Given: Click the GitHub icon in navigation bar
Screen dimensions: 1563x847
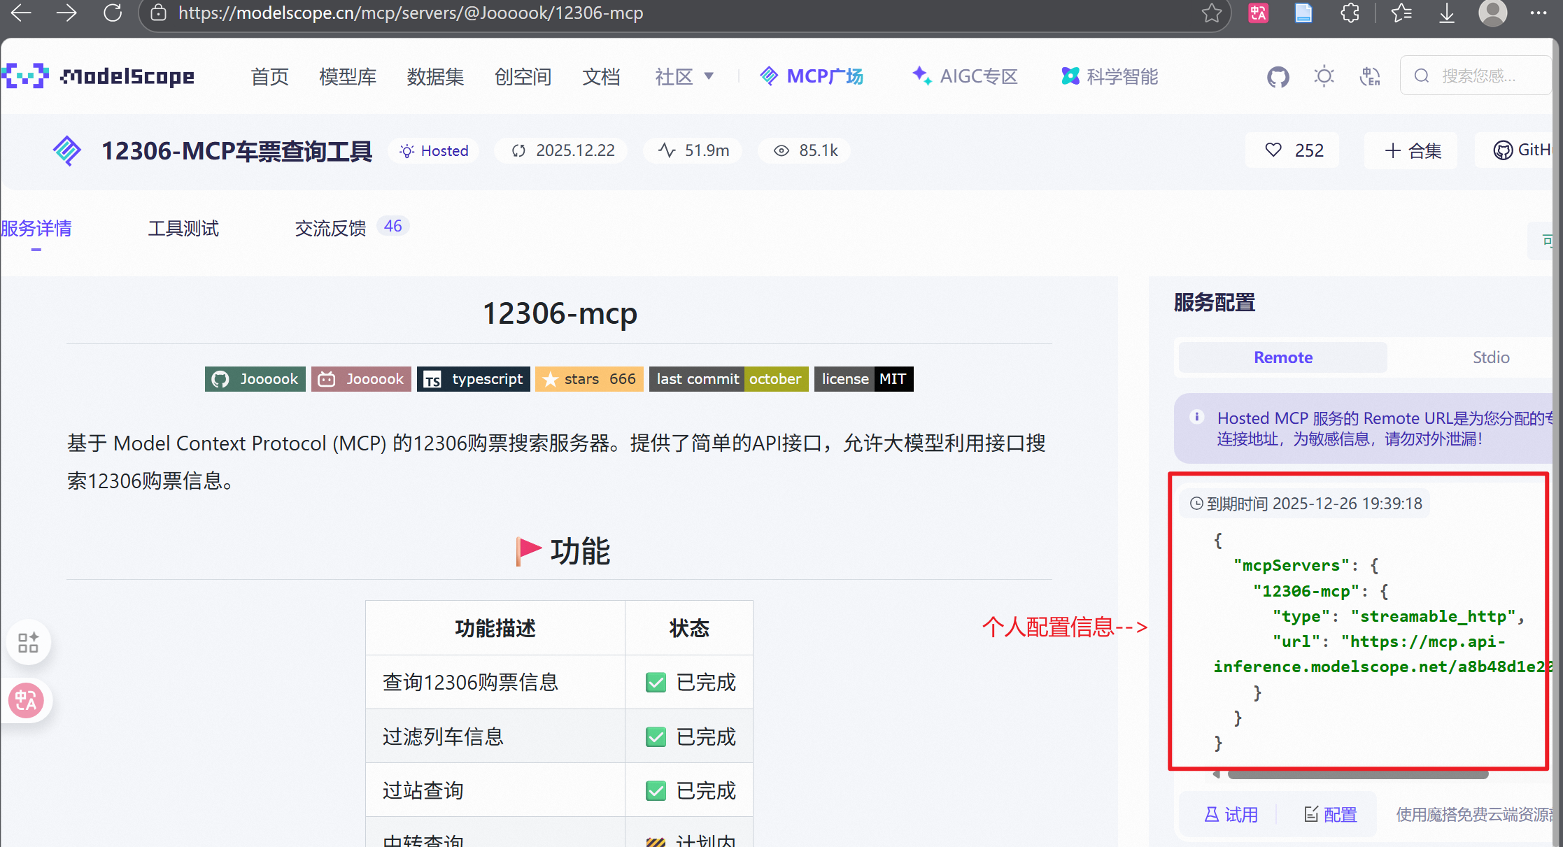Looking at the screenshot, I should pos(1278,76).
